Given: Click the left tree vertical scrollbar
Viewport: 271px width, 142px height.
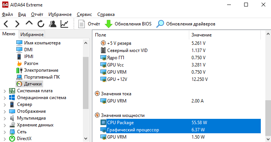Looking at the screenshot, I should pyautogui.click(x=86, y=91).
